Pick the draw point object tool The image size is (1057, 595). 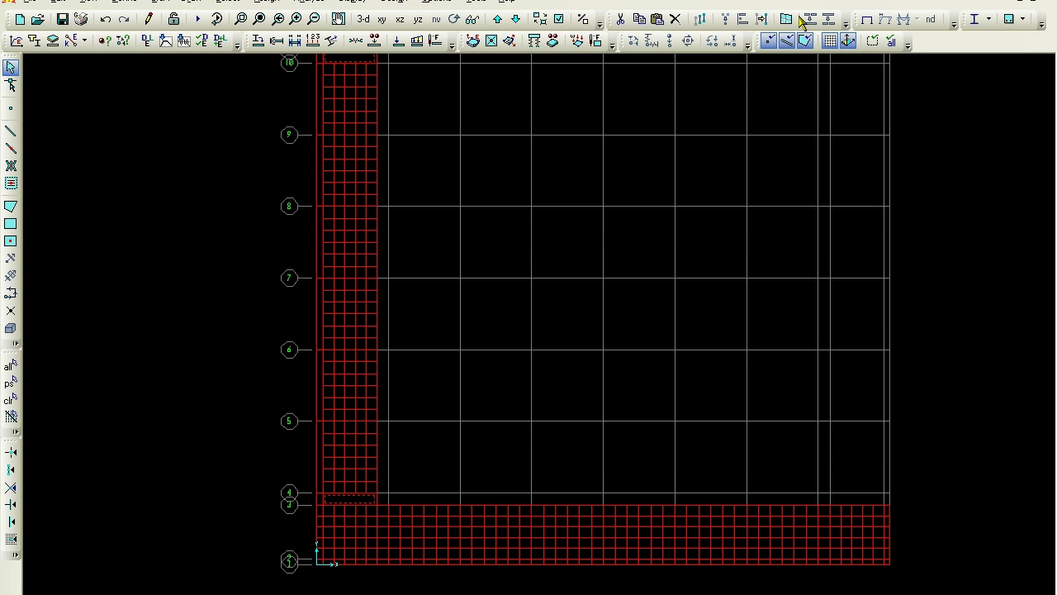[x=11, y=109]
